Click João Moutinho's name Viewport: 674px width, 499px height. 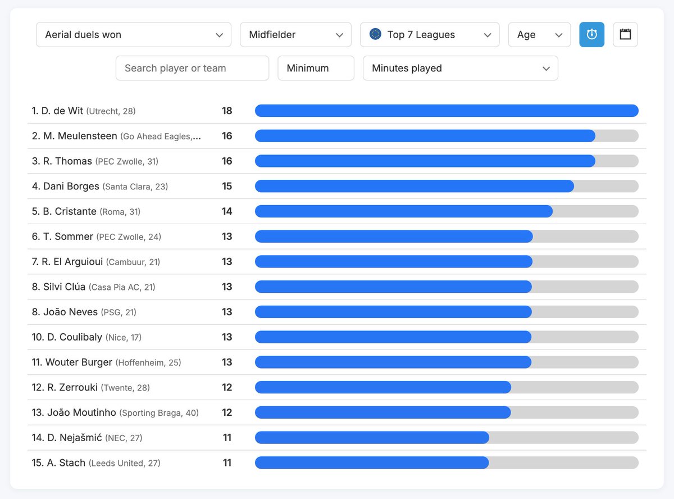(x=81, y=412)
